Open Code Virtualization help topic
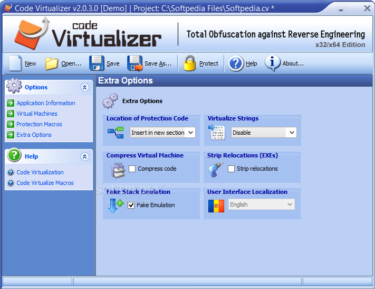375x289 pixels. click(x=40, y=172)
